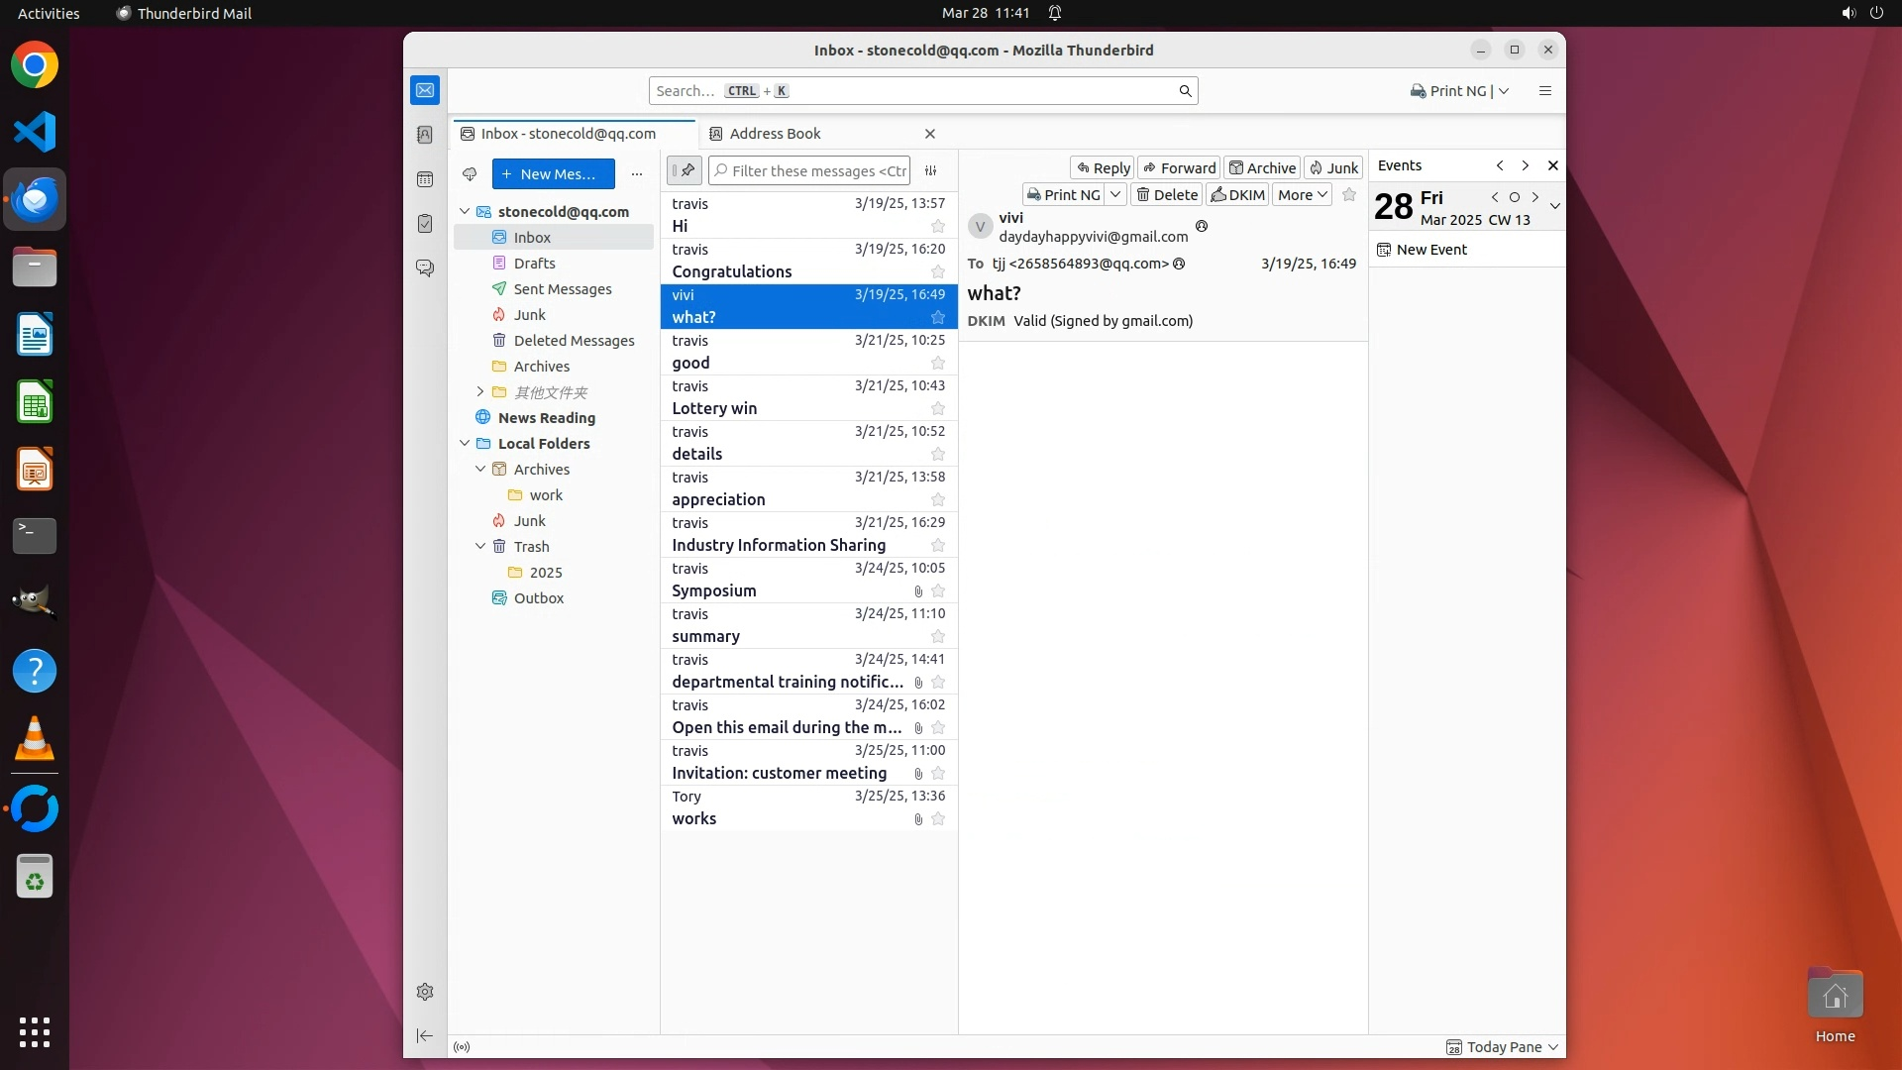Open message list display options icon
This screenshot has height=1070, width=1902.
pyautogui.click(x=931, y=170)
